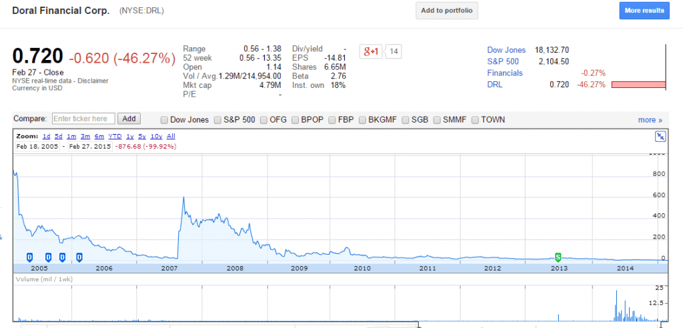Viewport: 683px width, 328px height.
Task: Click the 'Volume (mil / 1wk)' label
Action: [44, 279]
